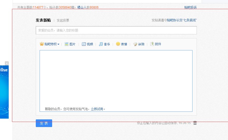The width and height of the screenshot is (228, 140).
Task: Insert a video using 视频 icon
Action: [87, 44]
